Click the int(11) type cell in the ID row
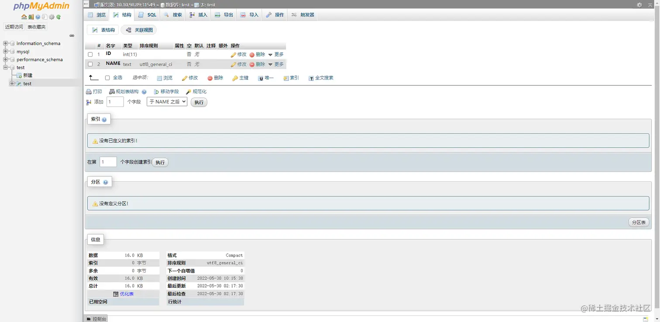 point(130,55)
